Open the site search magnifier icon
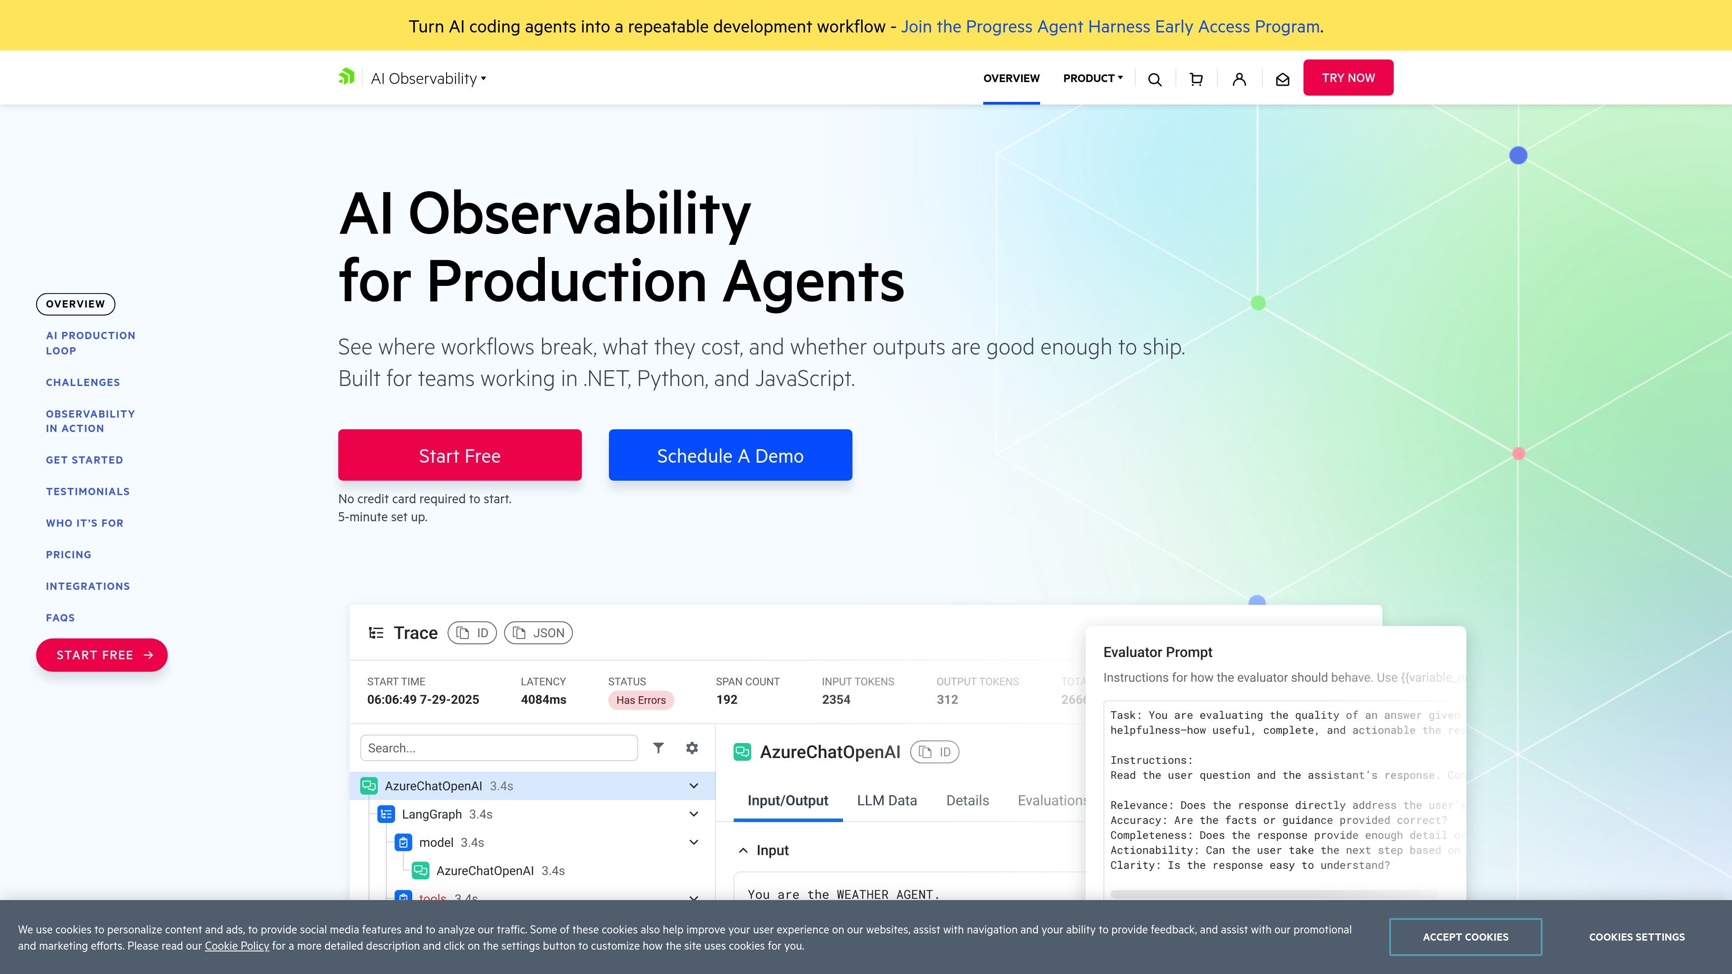1732x974 pixels. tap(1155, 79)
